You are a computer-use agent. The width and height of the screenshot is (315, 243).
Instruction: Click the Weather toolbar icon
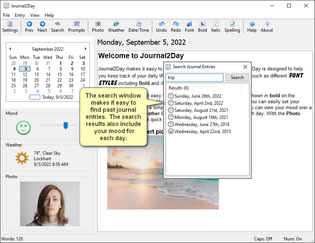point(116,27)
